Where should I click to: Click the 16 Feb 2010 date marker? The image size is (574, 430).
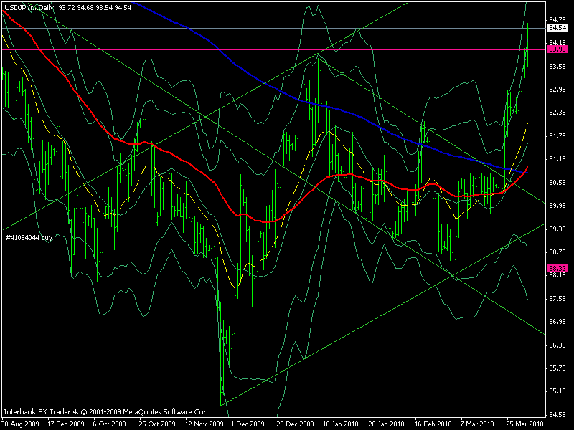(431, 424)
